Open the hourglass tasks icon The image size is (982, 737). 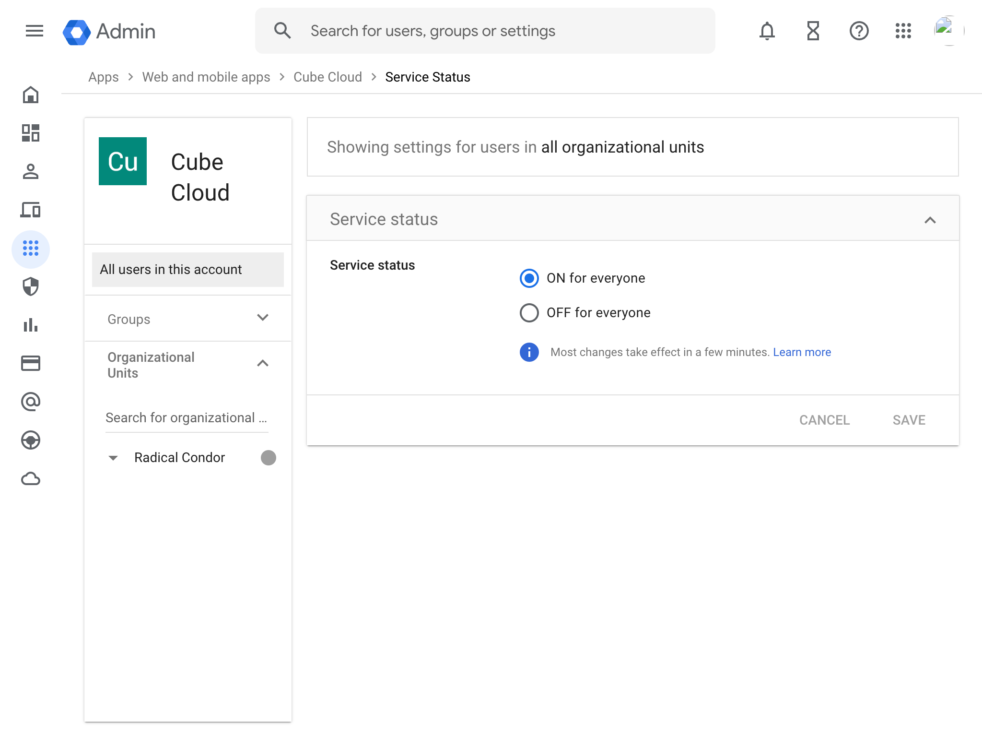(x=813, y=31)
